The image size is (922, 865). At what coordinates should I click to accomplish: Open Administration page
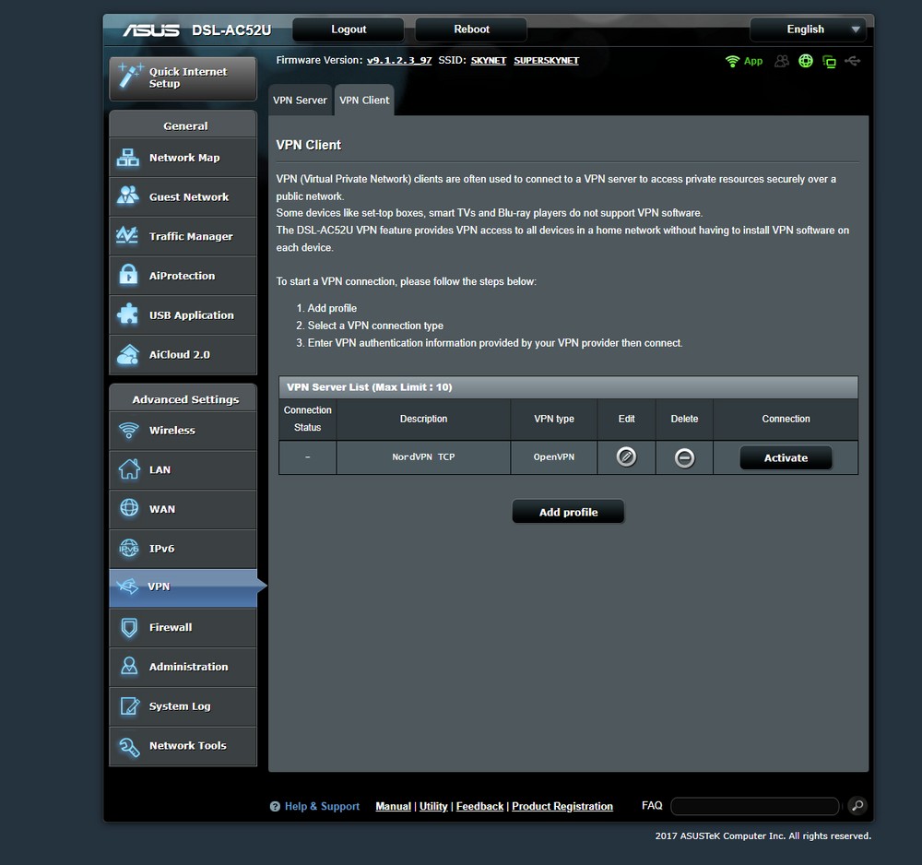point(183,667)
